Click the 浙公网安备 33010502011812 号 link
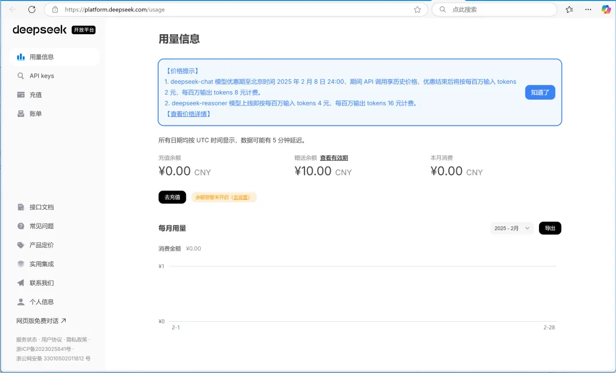This screenshot has width=616, height=373. (54, 359)
